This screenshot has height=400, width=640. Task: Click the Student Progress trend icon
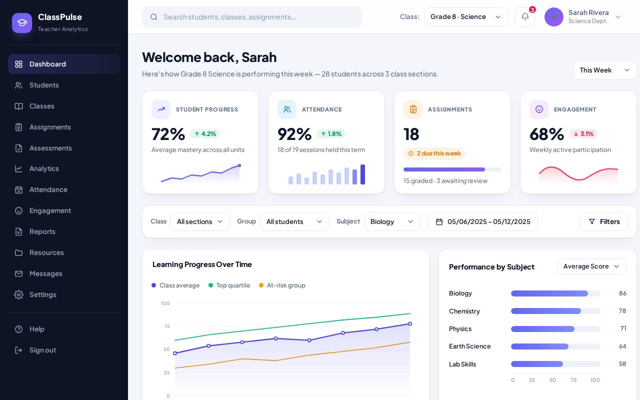click(161, 109)
